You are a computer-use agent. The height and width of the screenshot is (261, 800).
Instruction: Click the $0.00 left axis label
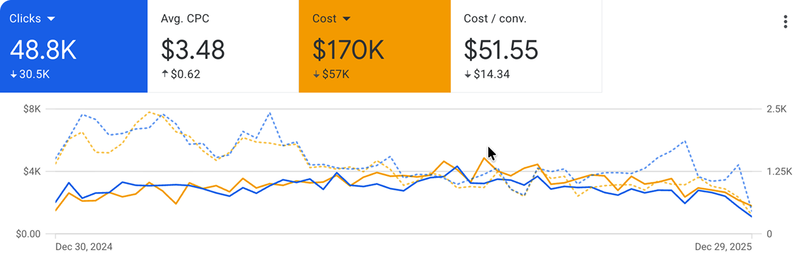(28, 233)
